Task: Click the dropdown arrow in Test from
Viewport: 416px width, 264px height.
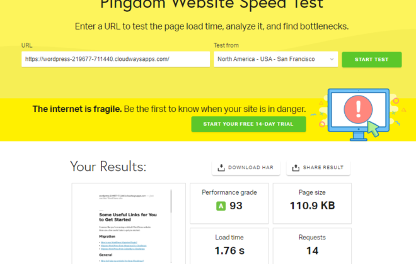Action: coord(332,59)
